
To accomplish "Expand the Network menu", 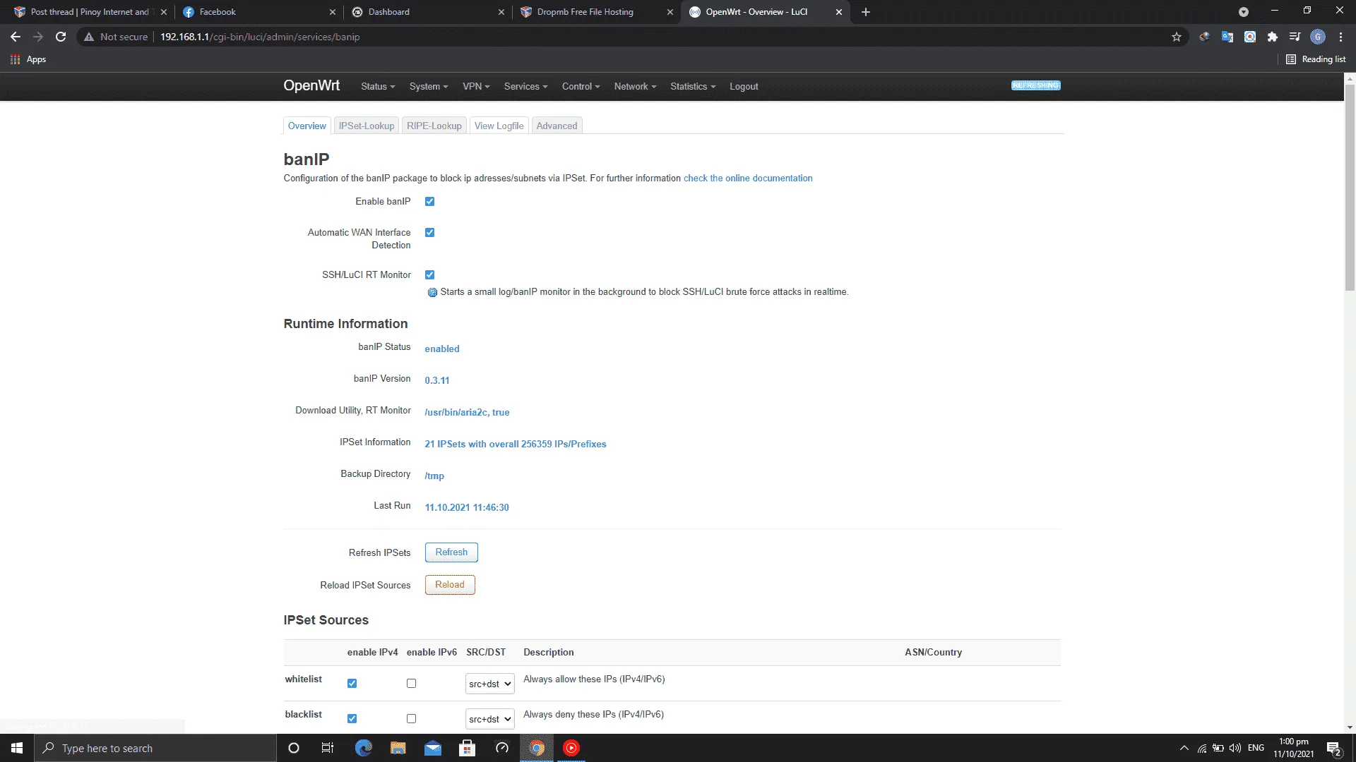I will (x=635, y=86).
